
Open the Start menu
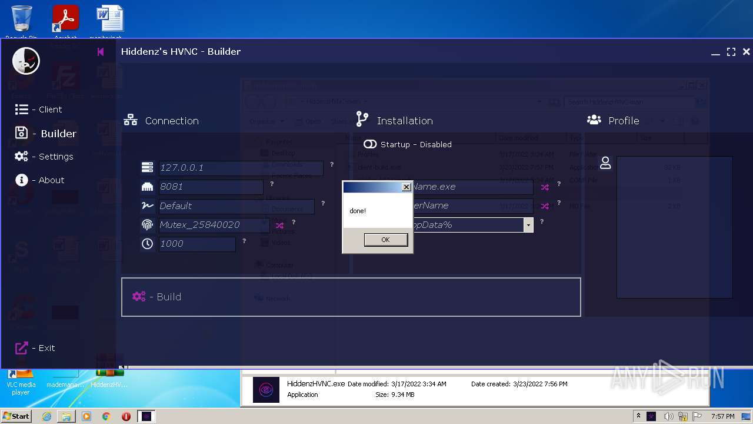(x=16, y=416)
